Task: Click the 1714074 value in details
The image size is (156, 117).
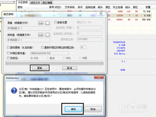Action: [x=121, y=48]
